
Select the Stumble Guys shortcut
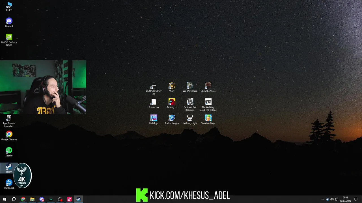point(208,120)
